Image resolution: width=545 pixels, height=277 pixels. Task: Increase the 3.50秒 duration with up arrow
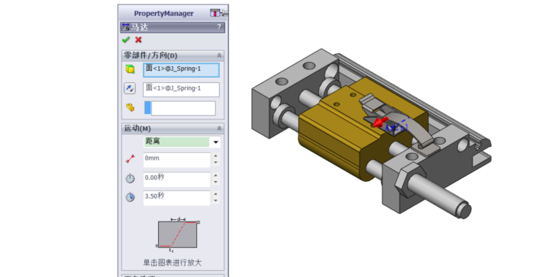coord(216,194)
